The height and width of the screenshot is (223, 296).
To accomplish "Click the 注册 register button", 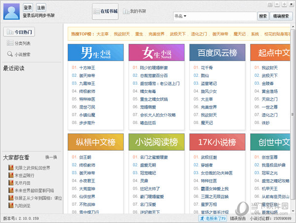I will coord(41,7).
